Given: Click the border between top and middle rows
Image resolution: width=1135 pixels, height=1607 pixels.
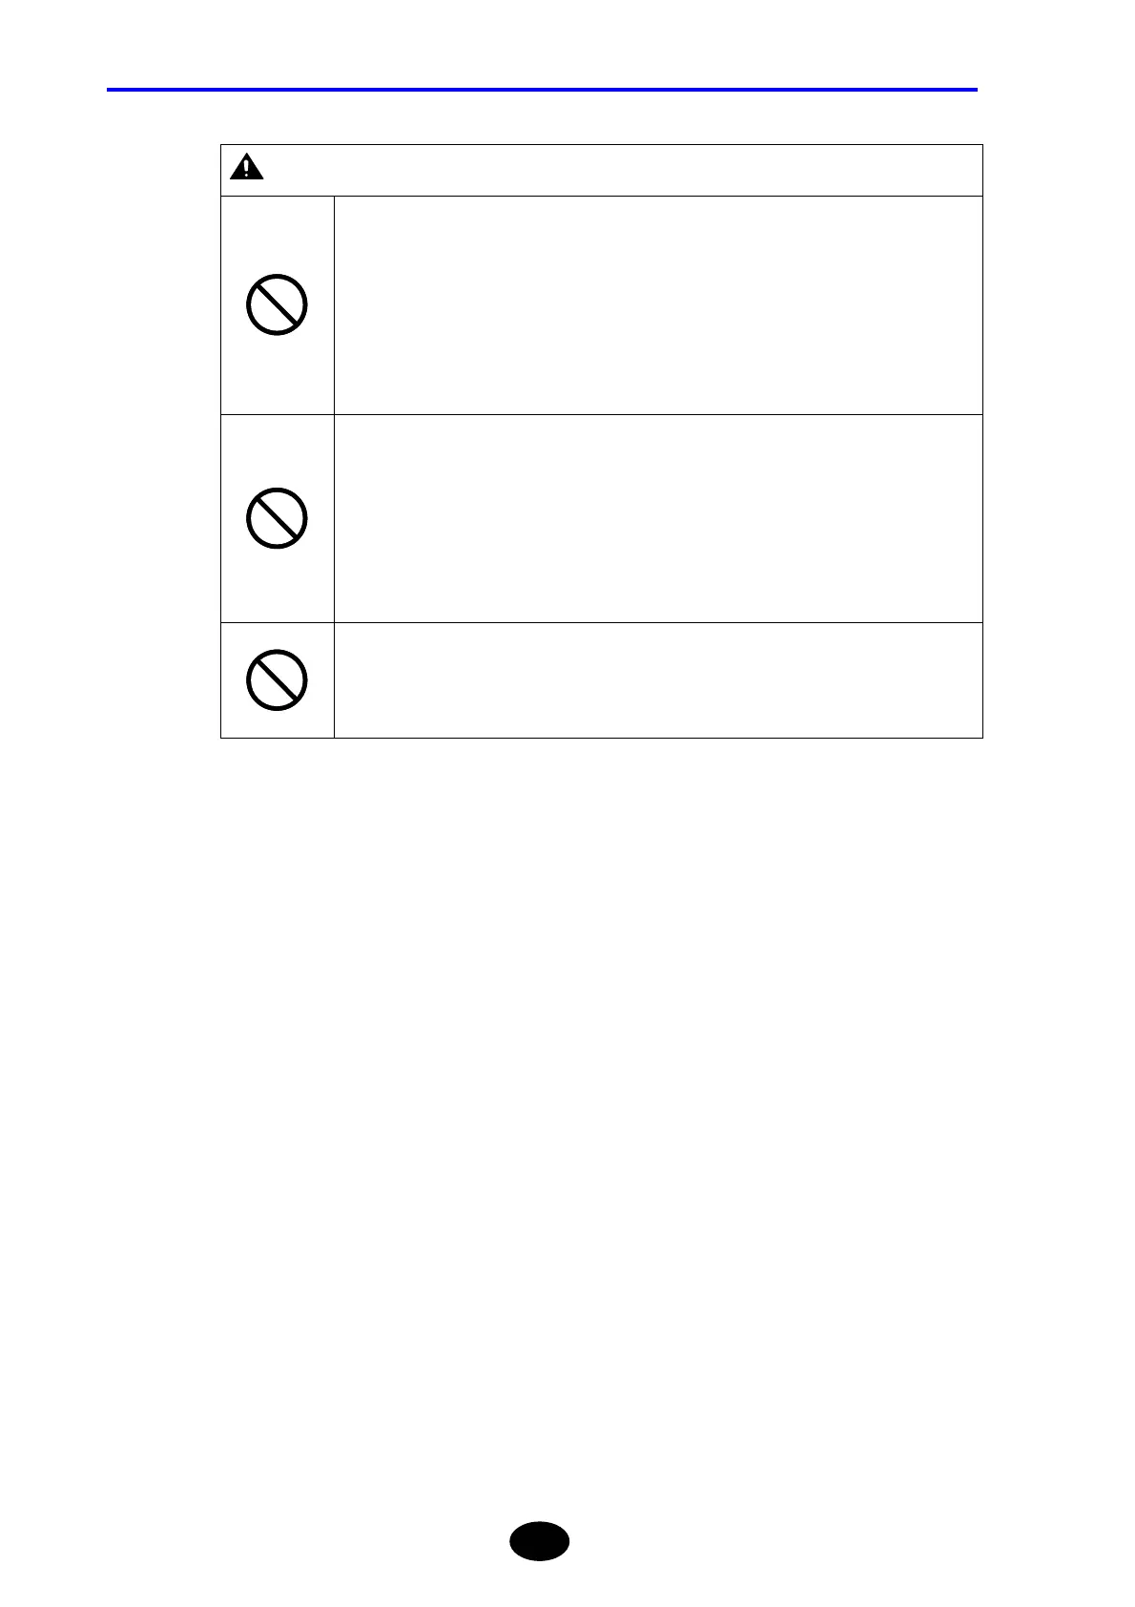Looking at the screenshot, I should [x=602, y=414].
